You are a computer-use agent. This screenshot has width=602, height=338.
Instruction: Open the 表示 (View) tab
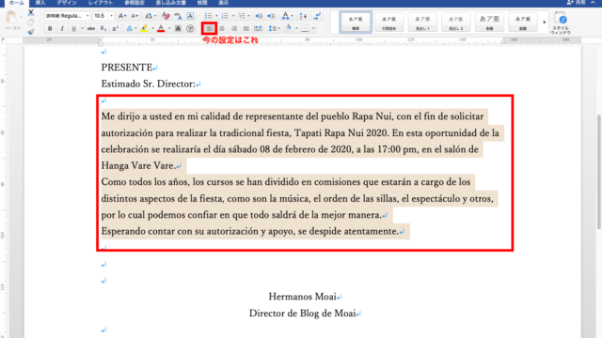(x=224, y=3)
